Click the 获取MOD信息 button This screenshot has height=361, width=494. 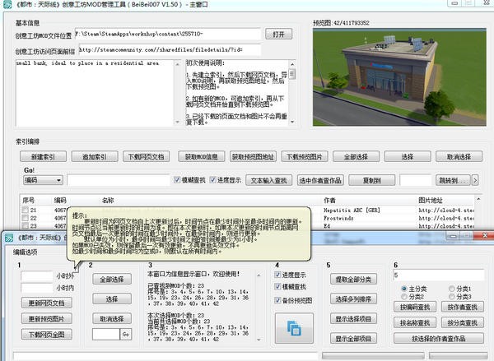pos(202,157)
